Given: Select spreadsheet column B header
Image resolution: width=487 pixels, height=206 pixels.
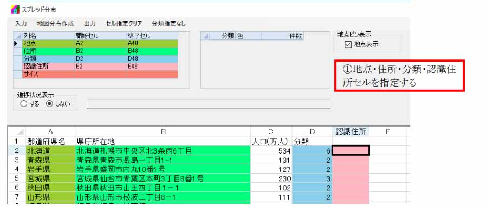Looking at the screenshot, I should point(163,132).
